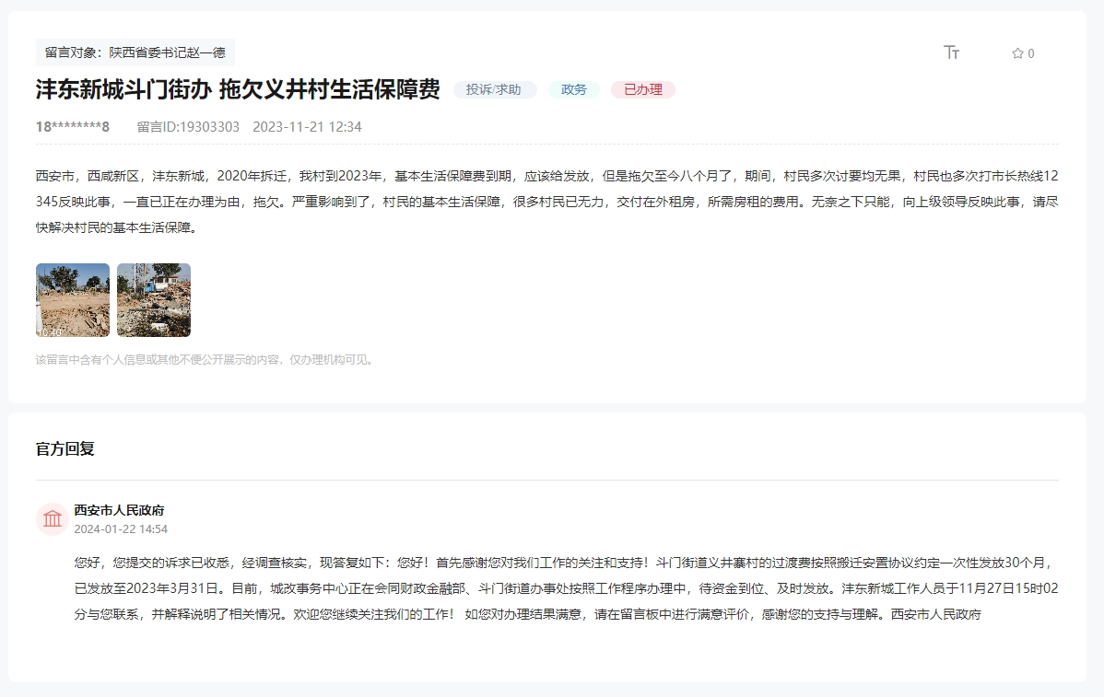Screen dimensions: 1104x697
Task: Select the 投诉/求助 tag
Action: [494, 89]
